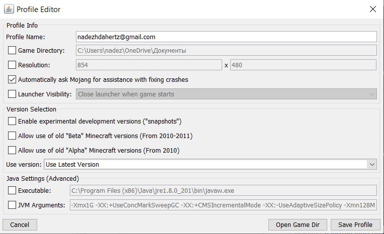Click the Open Game Dir button
Viewport: 384px width, 234px height.
(x=298, y=224)
